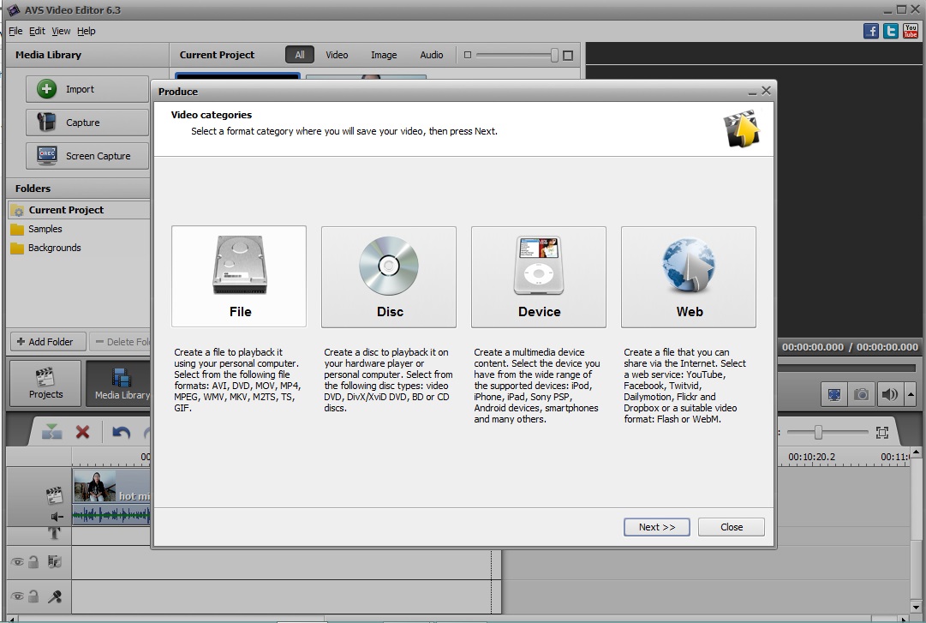Viewport: 926px width, 623px height.
Task: Choose the Disc output category
Action: [389, 276]
